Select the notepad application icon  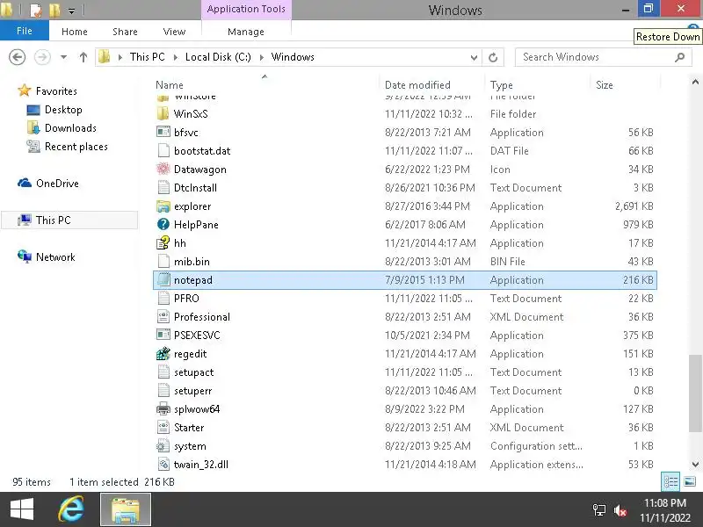pos(163,279)
